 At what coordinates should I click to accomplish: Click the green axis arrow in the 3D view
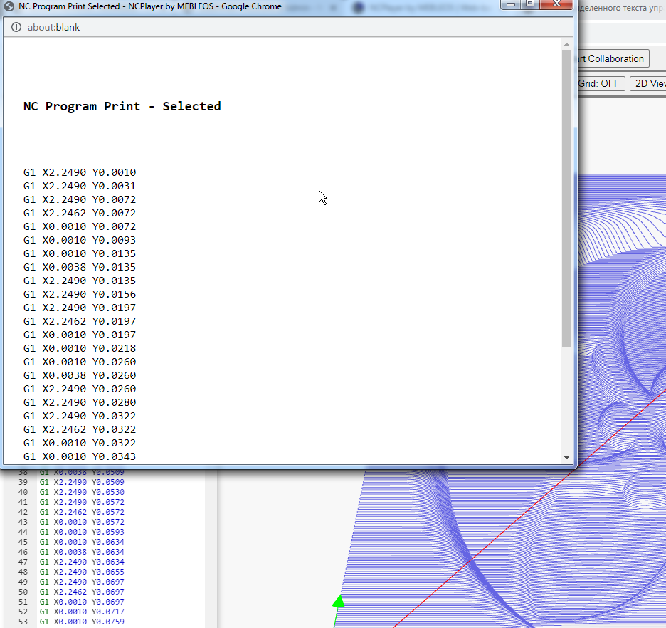click(339, 602)
